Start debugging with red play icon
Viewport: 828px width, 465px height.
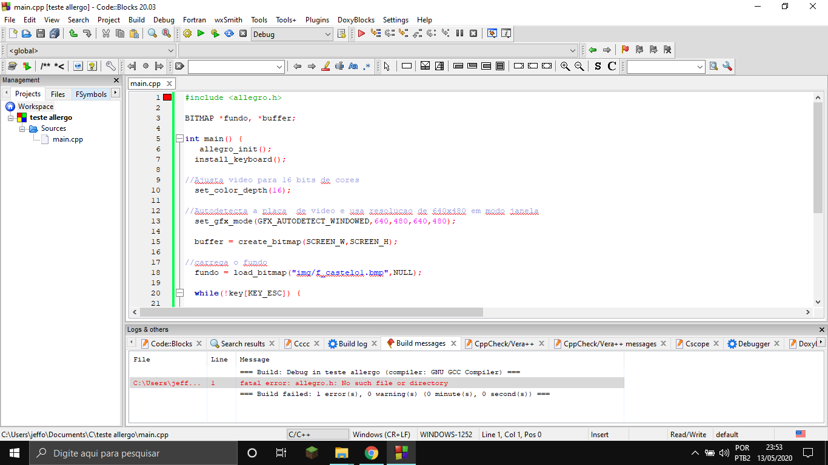pyautogui.click(x=361, y=34)
